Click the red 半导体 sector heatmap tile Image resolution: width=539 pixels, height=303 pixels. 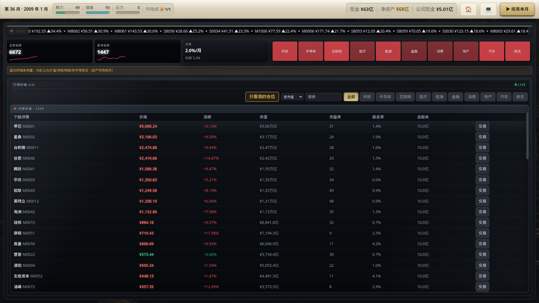(310, 51)
